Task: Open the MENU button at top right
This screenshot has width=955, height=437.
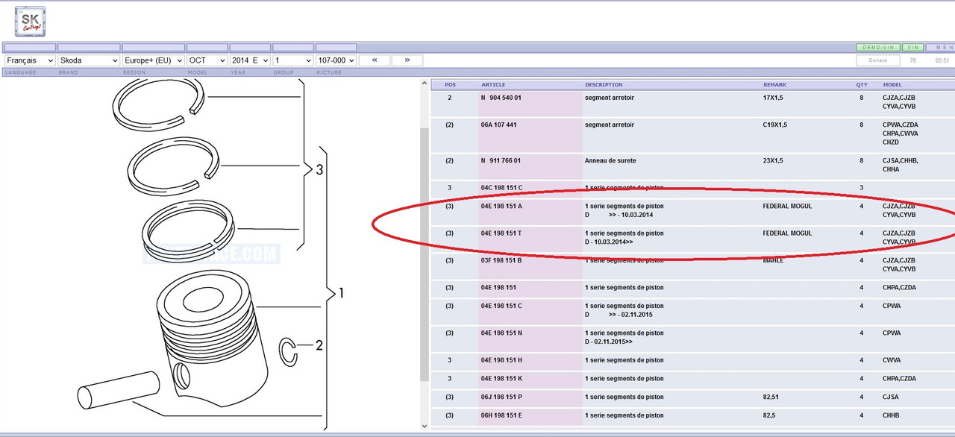Action: (939, 47)
